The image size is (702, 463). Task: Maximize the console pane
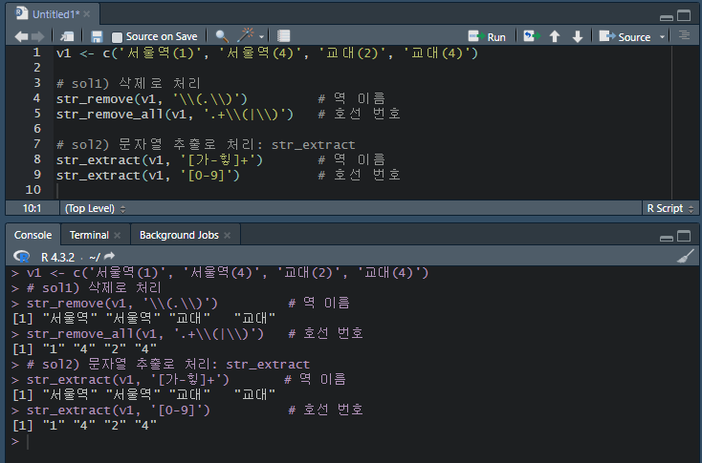(684, 236)
